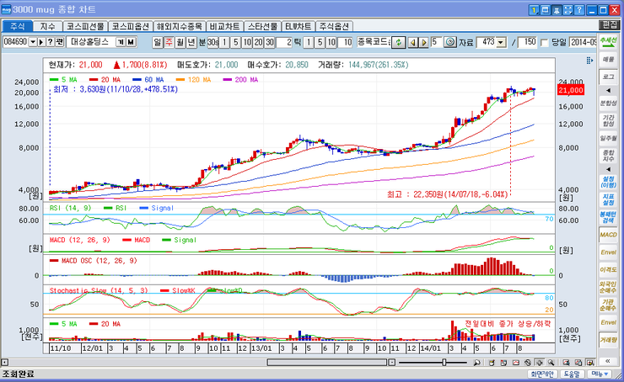Click the title bar help question icon
624x382 pixels.
pyautogui.click(x=579, y=10)
